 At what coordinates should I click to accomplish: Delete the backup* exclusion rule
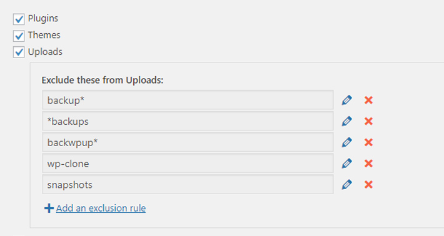[368, 100]
